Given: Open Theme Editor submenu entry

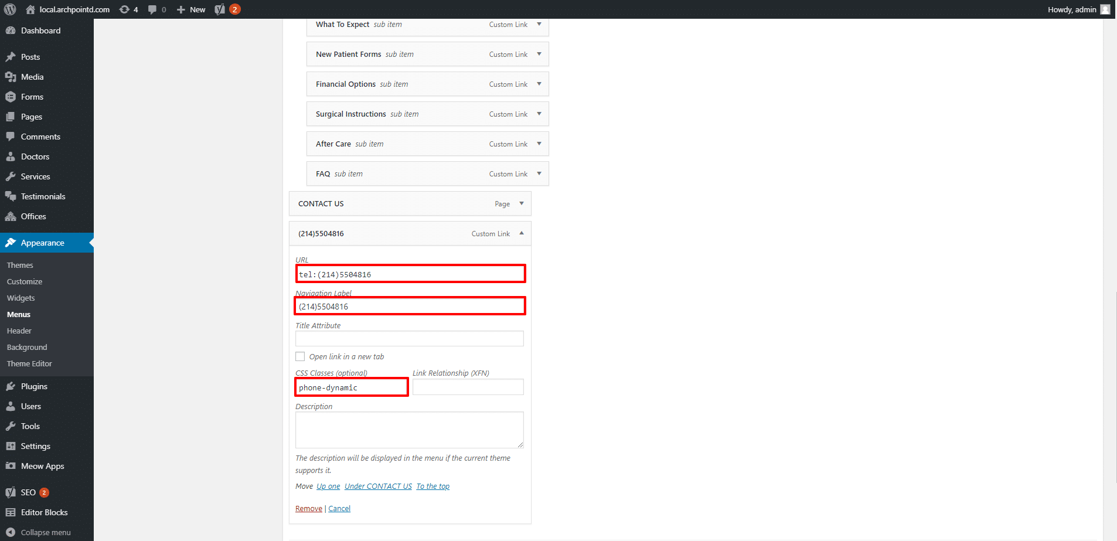Looking at the screenshot, I should [x=29, y=363].
